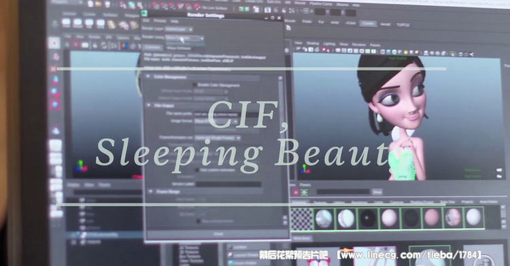The image size is (510, 266).
Task: Activate the Scale tool in the toolbox
Action: point(56,105)
